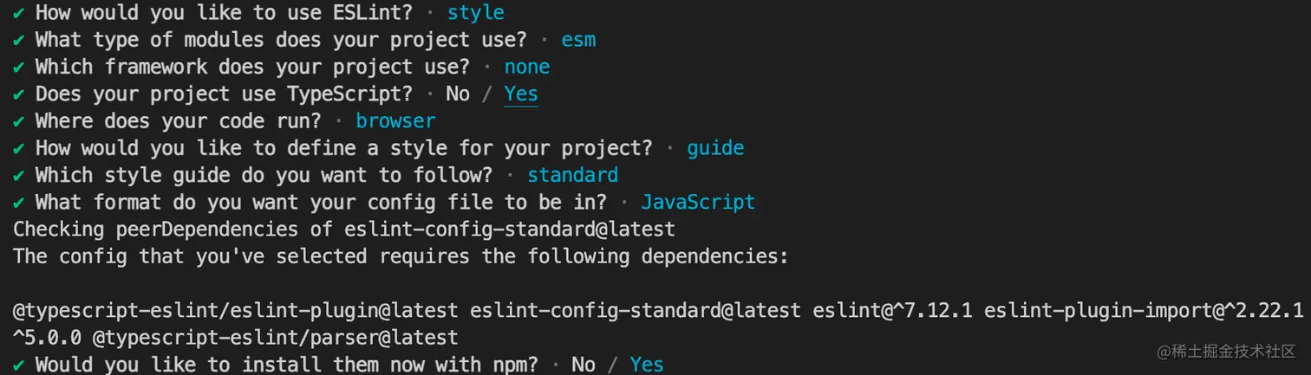Click the 'Would you like to install them now' question

(286, 364)
